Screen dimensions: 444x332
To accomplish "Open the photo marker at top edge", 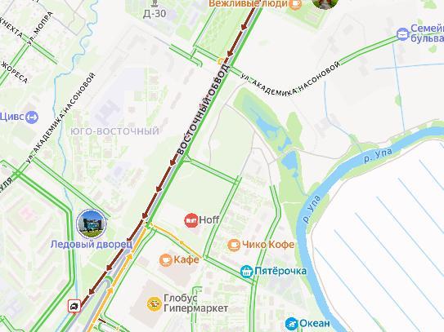I will 325,2.
